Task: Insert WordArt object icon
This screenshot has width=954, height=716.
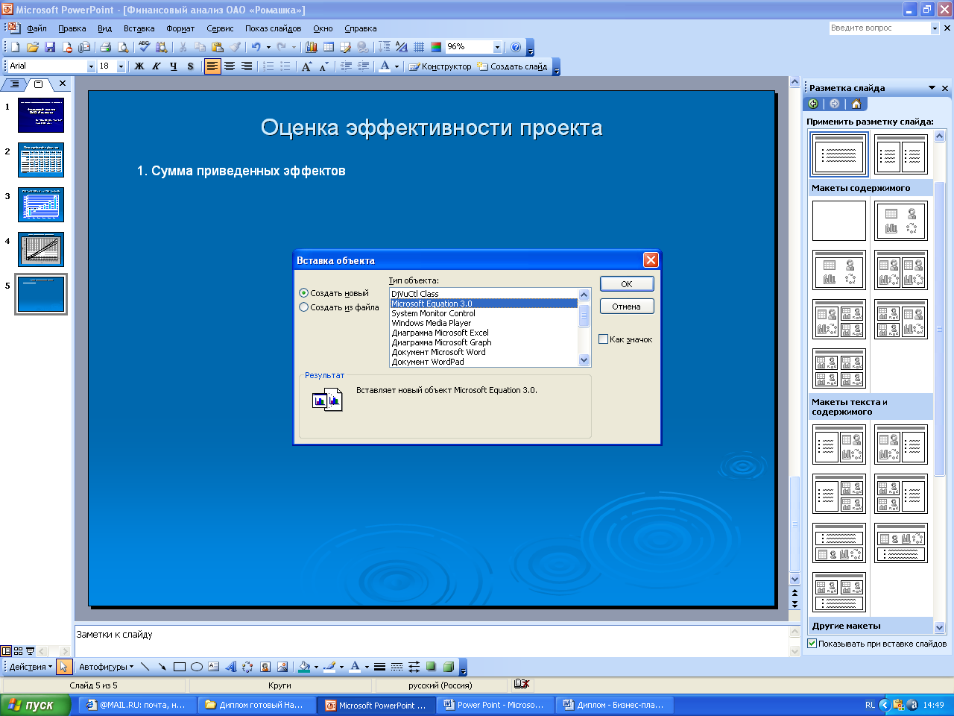Action: coord(230,667)
